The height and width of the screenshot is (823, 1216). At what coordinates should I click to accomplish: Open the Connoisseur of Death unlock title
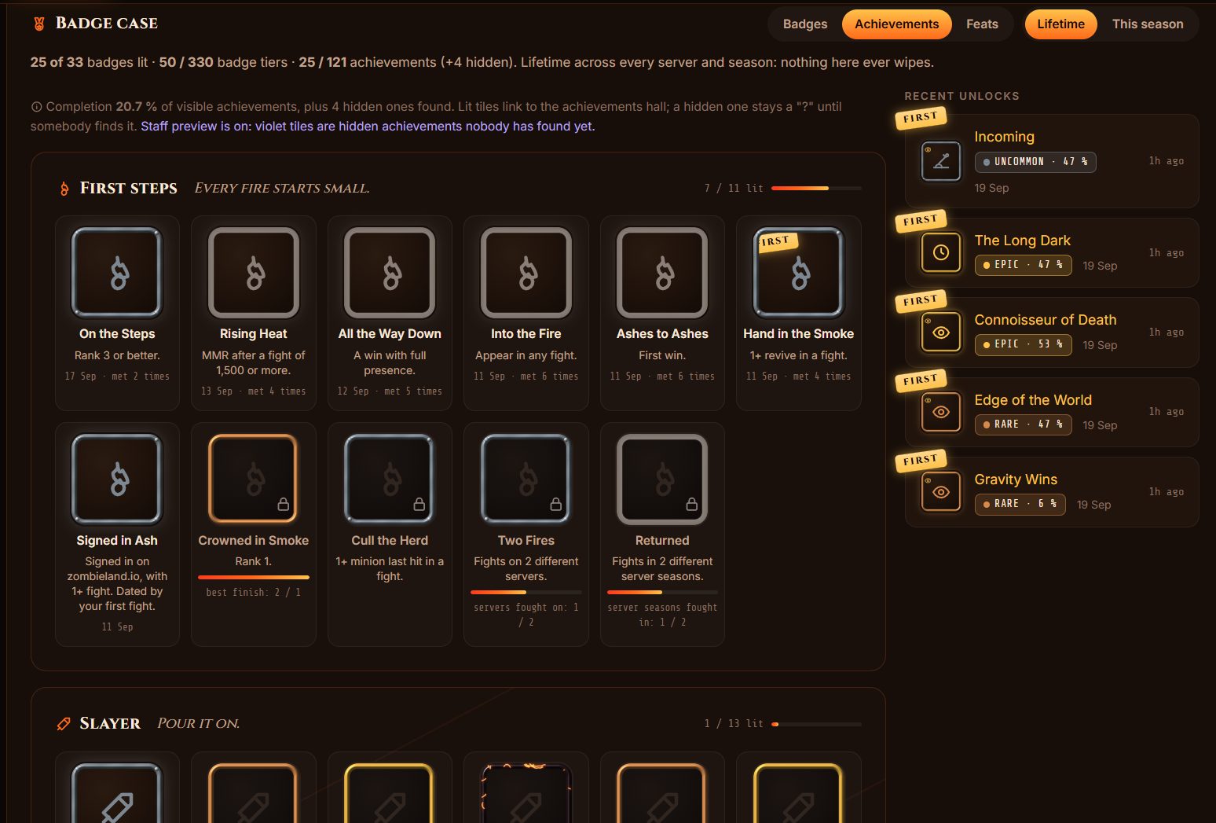click(1045, 320)
